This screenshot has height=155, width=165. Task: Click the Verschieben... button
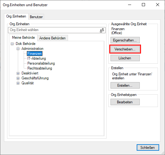[125, 49]
